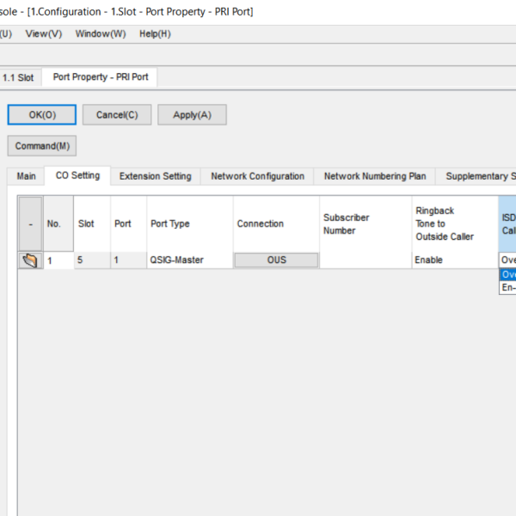This screenshot has width=516, height=516.
Task: Toggle the OUS connection button
Action: click(x=276, y=260)
